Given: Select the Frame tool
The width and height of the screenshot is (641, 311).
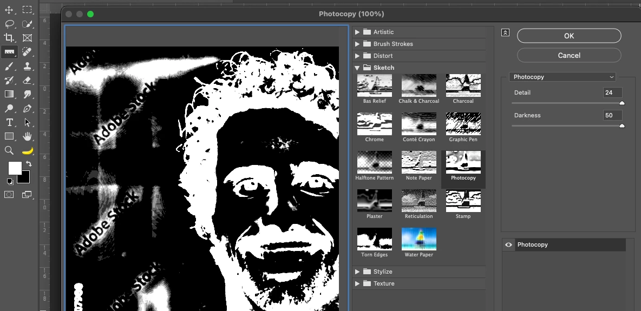Looking at the screenshot, I should (27, 38).
